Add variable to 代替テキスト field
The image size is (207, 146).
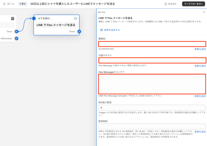[200, 66]
